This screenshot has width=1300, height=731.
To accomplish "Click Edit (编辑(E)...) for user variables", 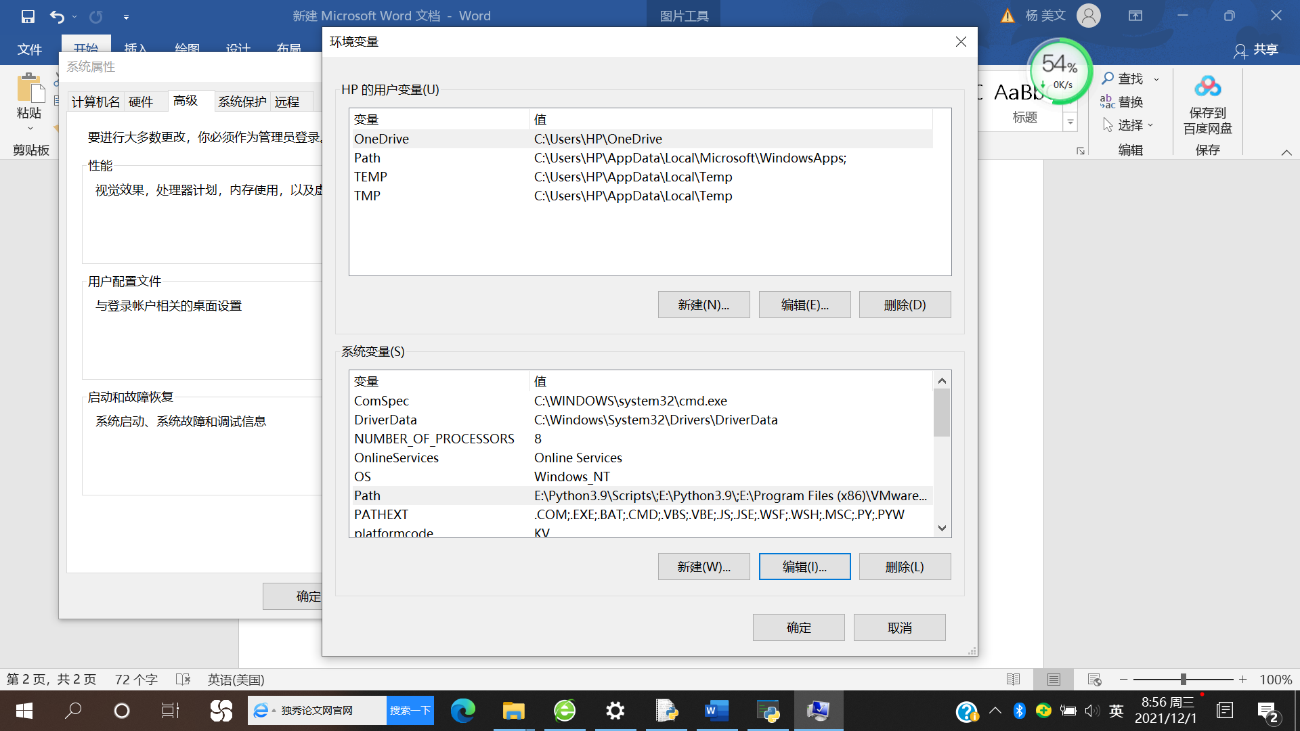I will coord(804,305).
